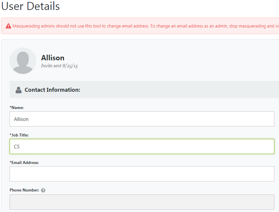This screenshot has height=212, width=279.
Task: Click the User Details page heading
Action: (x=30, y=6)
